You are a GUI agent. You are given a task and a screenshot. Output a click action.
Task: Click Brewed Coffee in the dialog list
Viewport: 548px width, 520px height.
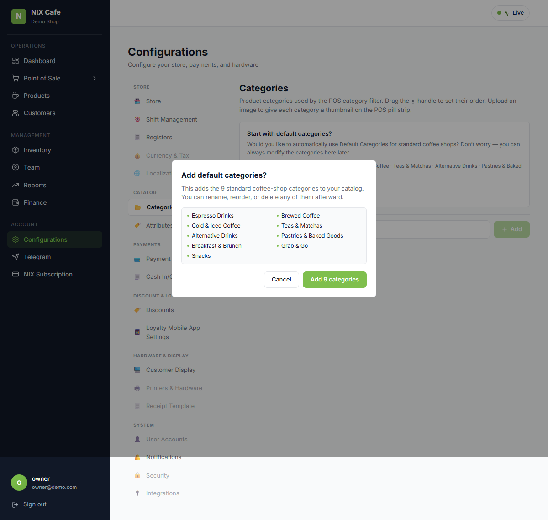[x=300, y=216]
